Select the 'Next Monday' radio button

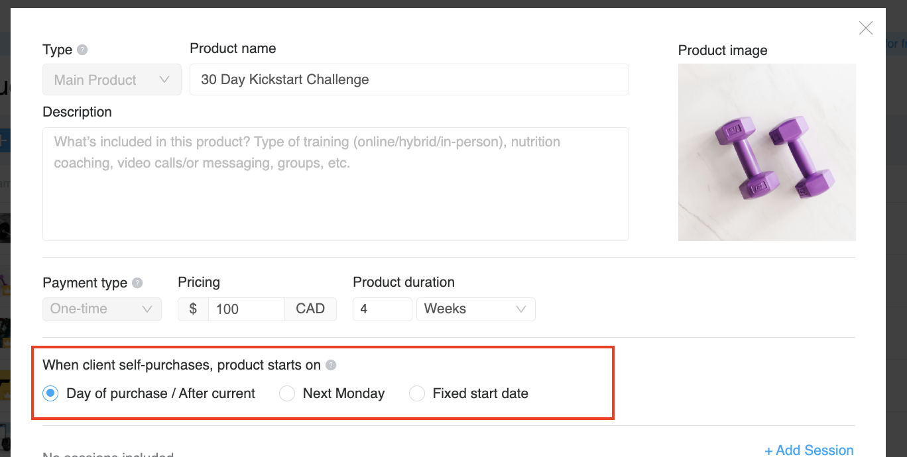287,393
